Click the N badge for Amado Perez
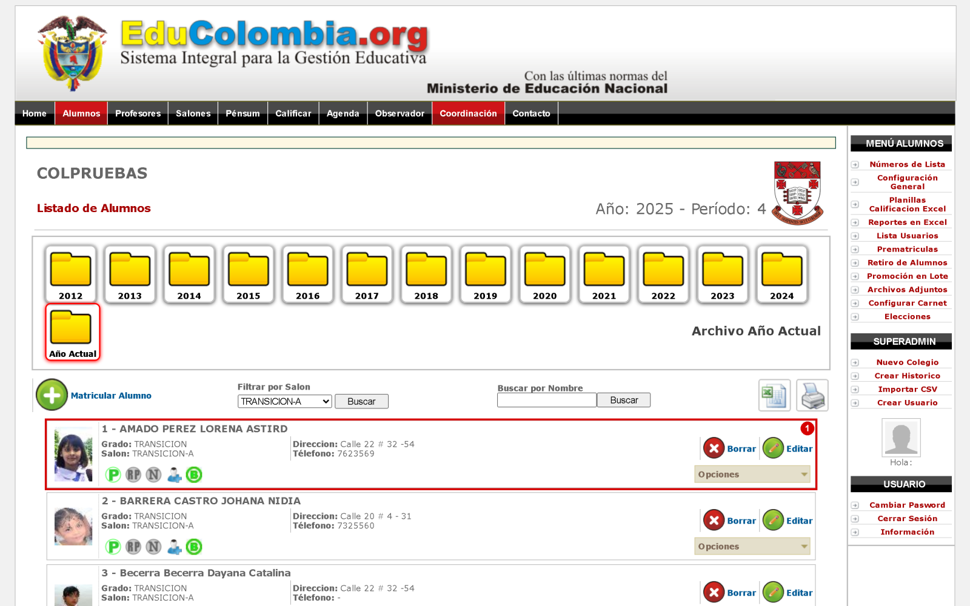Screen dimensions: 970x606 click(153, 475)
